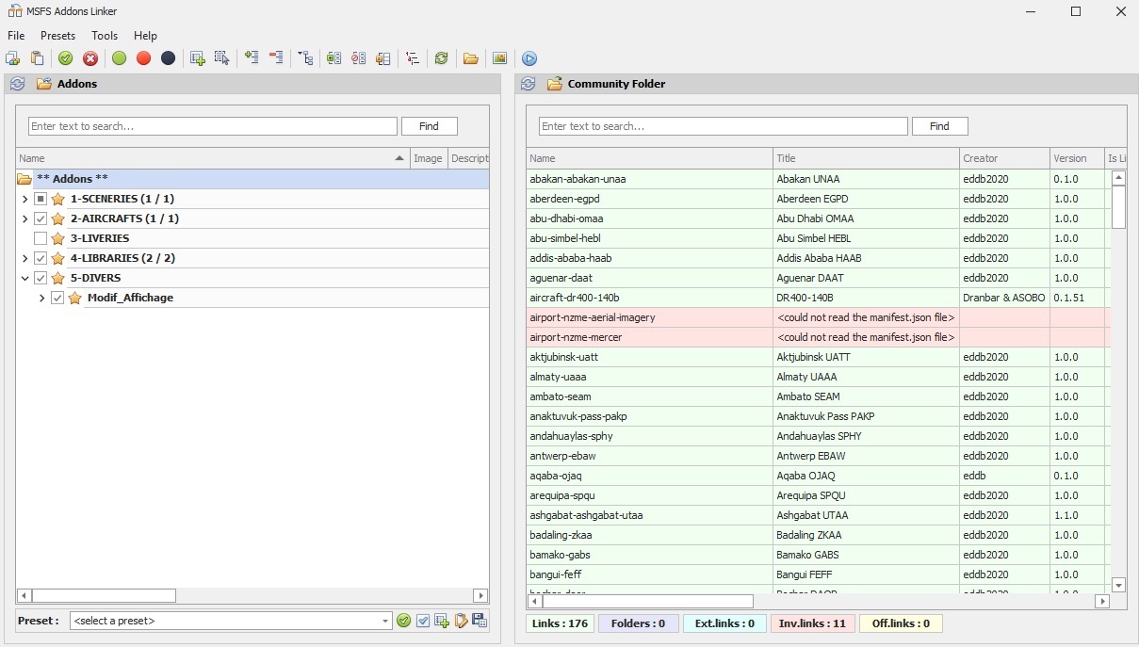The width and height of the screenshot is (1139, 647).
Task: Uncheck the 2-AIRCRAFTS checkbox
Action: (x=41, y=218)
